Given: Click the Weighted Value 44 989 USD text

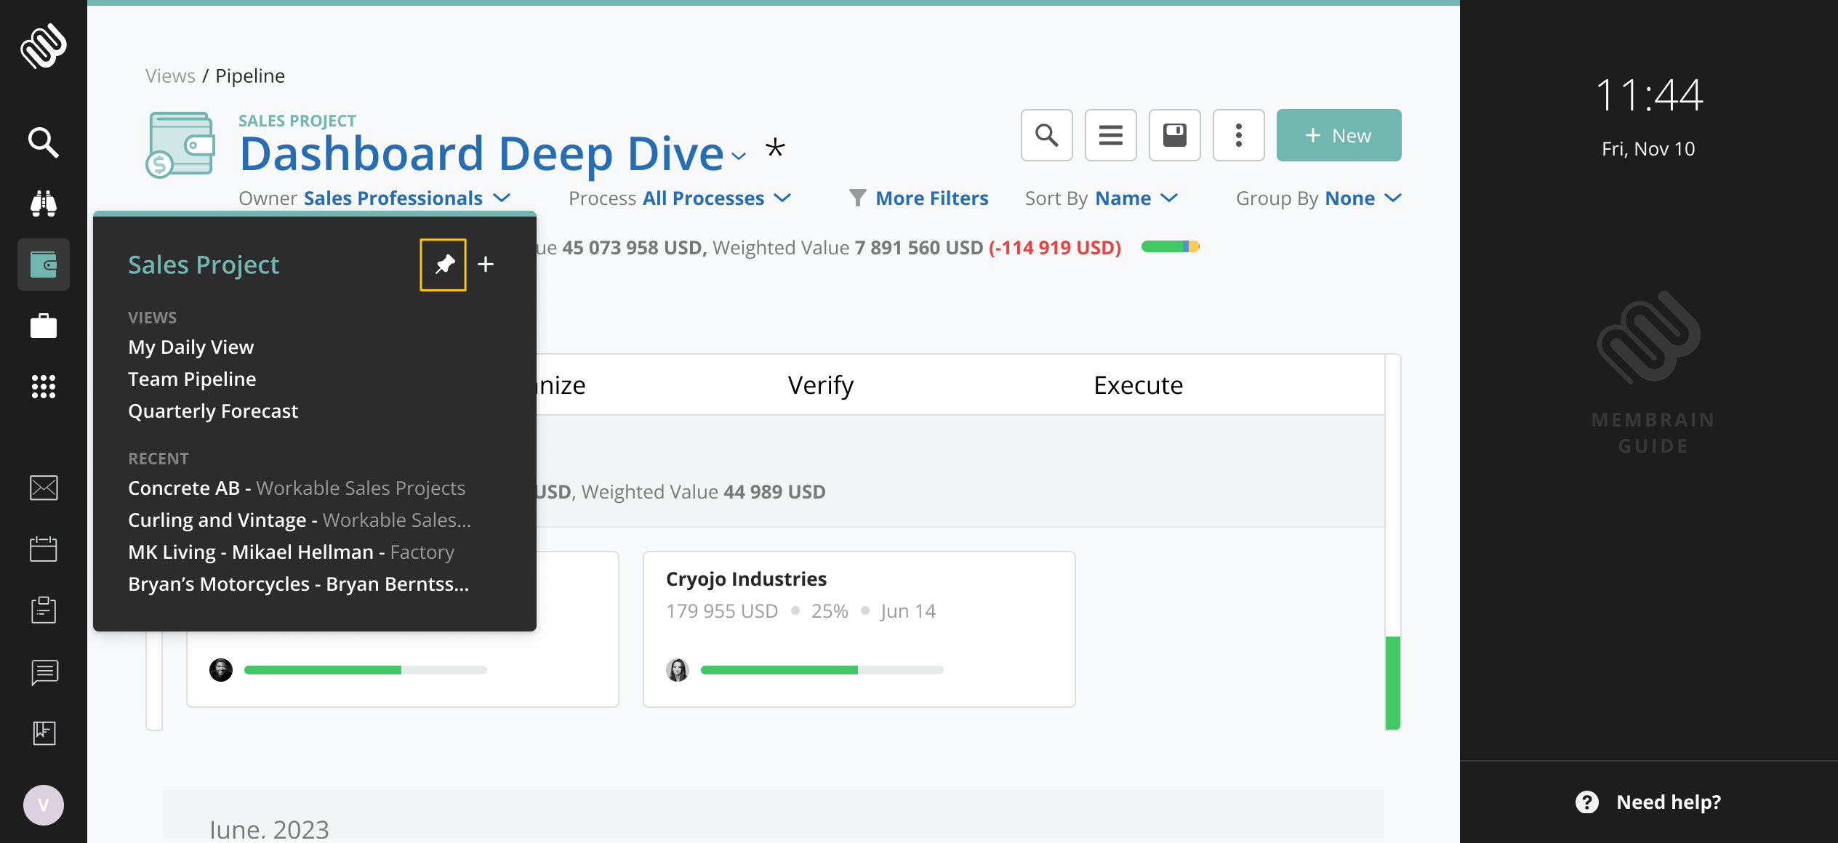Looking at the screenshot, I should coord(704,492).
